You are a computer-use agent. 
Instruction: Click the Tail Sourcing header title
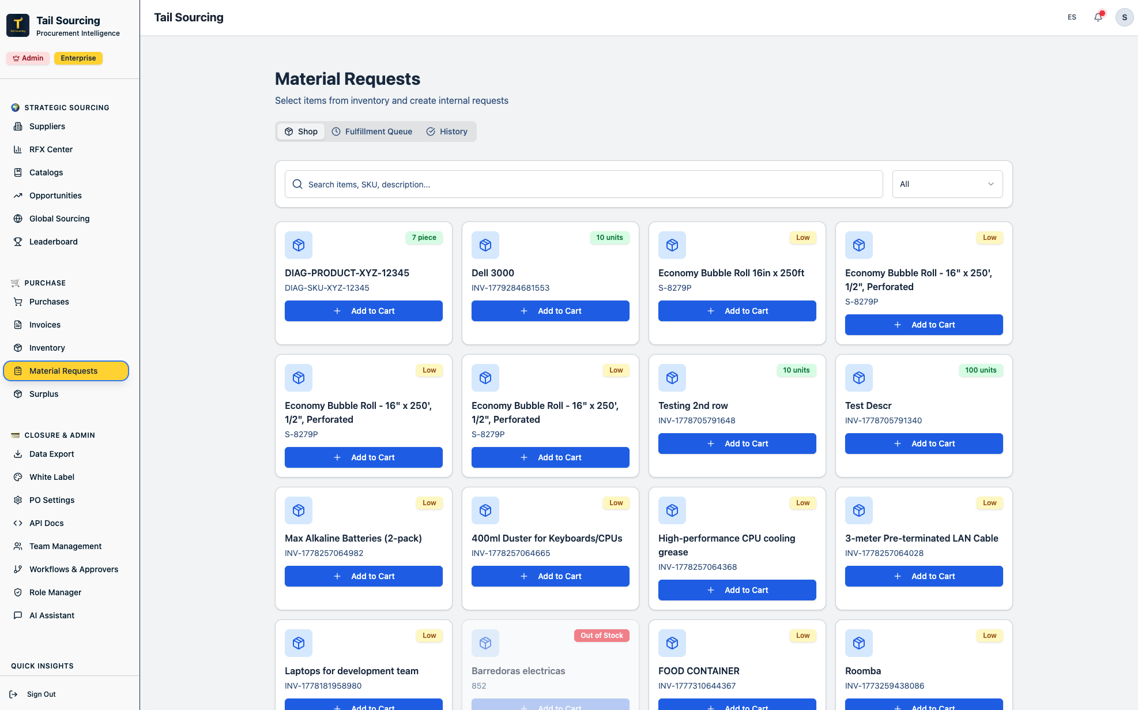click(x=189, y=17)
